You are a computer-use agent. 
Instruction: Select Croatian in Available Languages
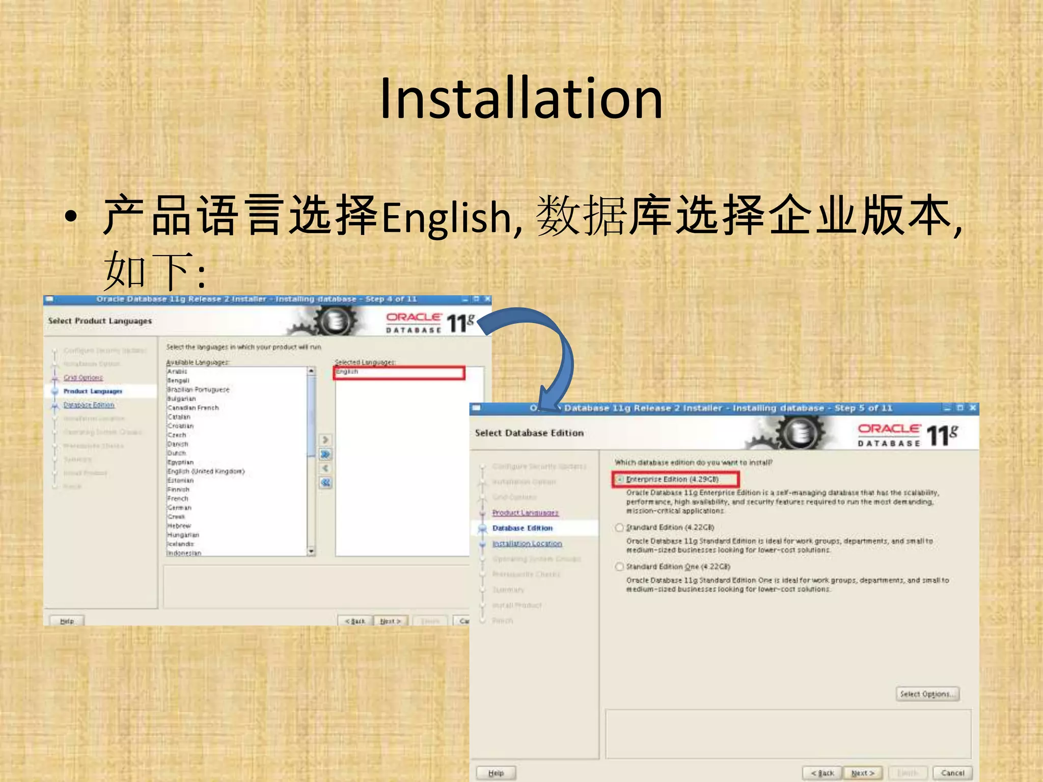180,426
